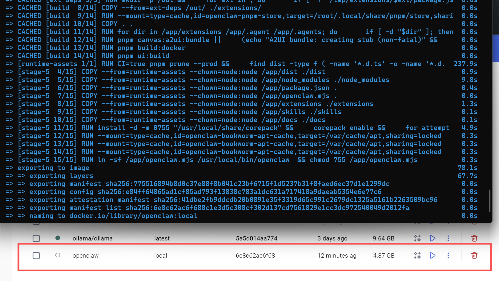The width and height of the screenshot is (499, 281).
Task: Click the "[stage-5 8/15] COPY" extensions line
Action: [189, 104]
